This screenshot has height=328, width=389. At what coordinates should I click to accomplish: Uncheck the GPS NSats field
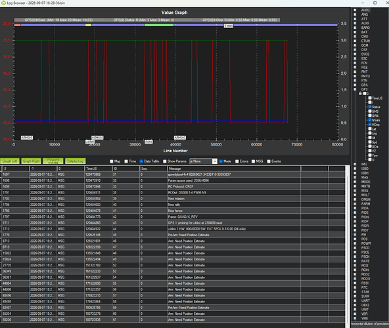tap(370, 120)
